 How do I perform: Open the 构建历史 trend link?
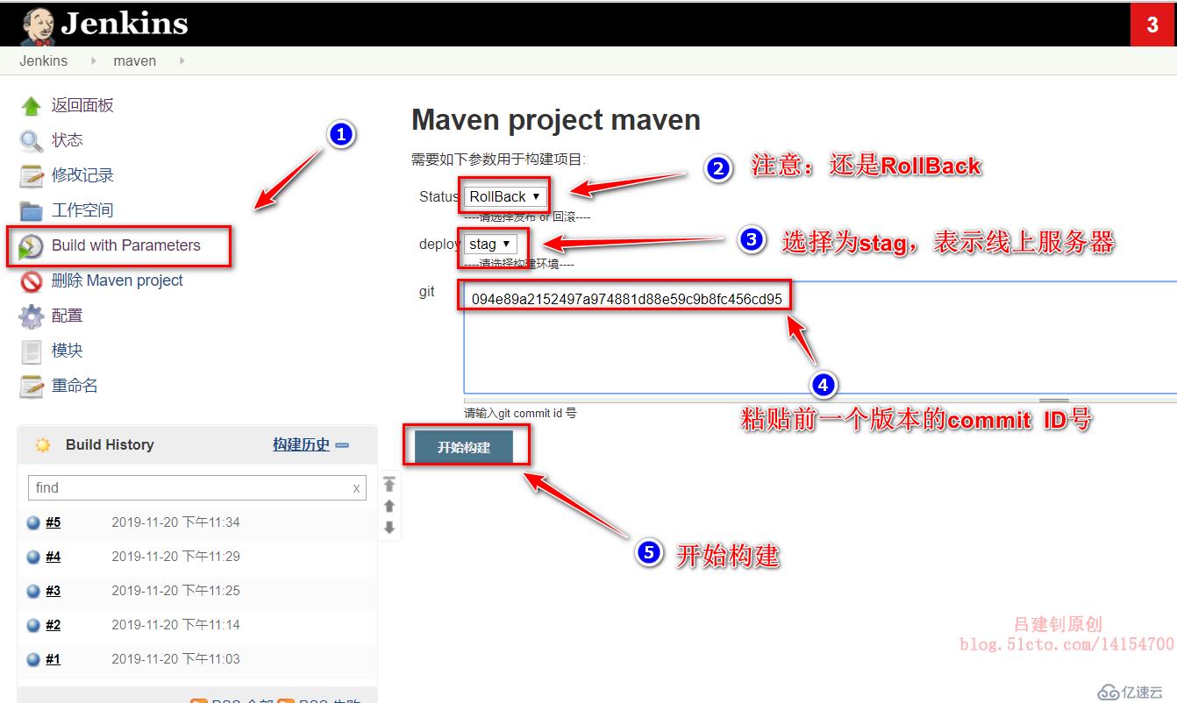301,445
